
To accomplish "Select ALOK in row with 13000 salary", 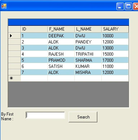I will pos(61,48).
